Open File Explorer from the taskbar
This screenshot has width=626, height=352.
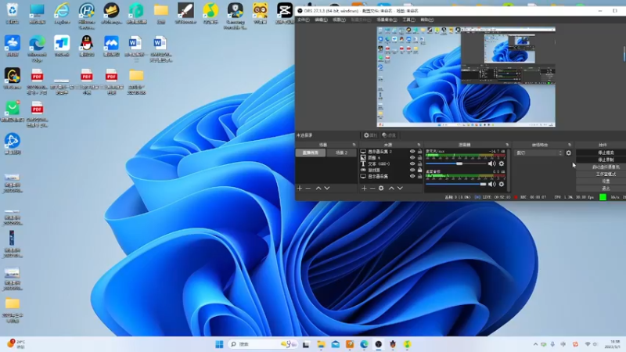pos(321,344)
